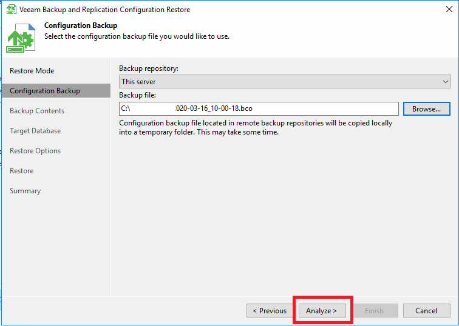Go back with the < Previous button

(270, 310)
